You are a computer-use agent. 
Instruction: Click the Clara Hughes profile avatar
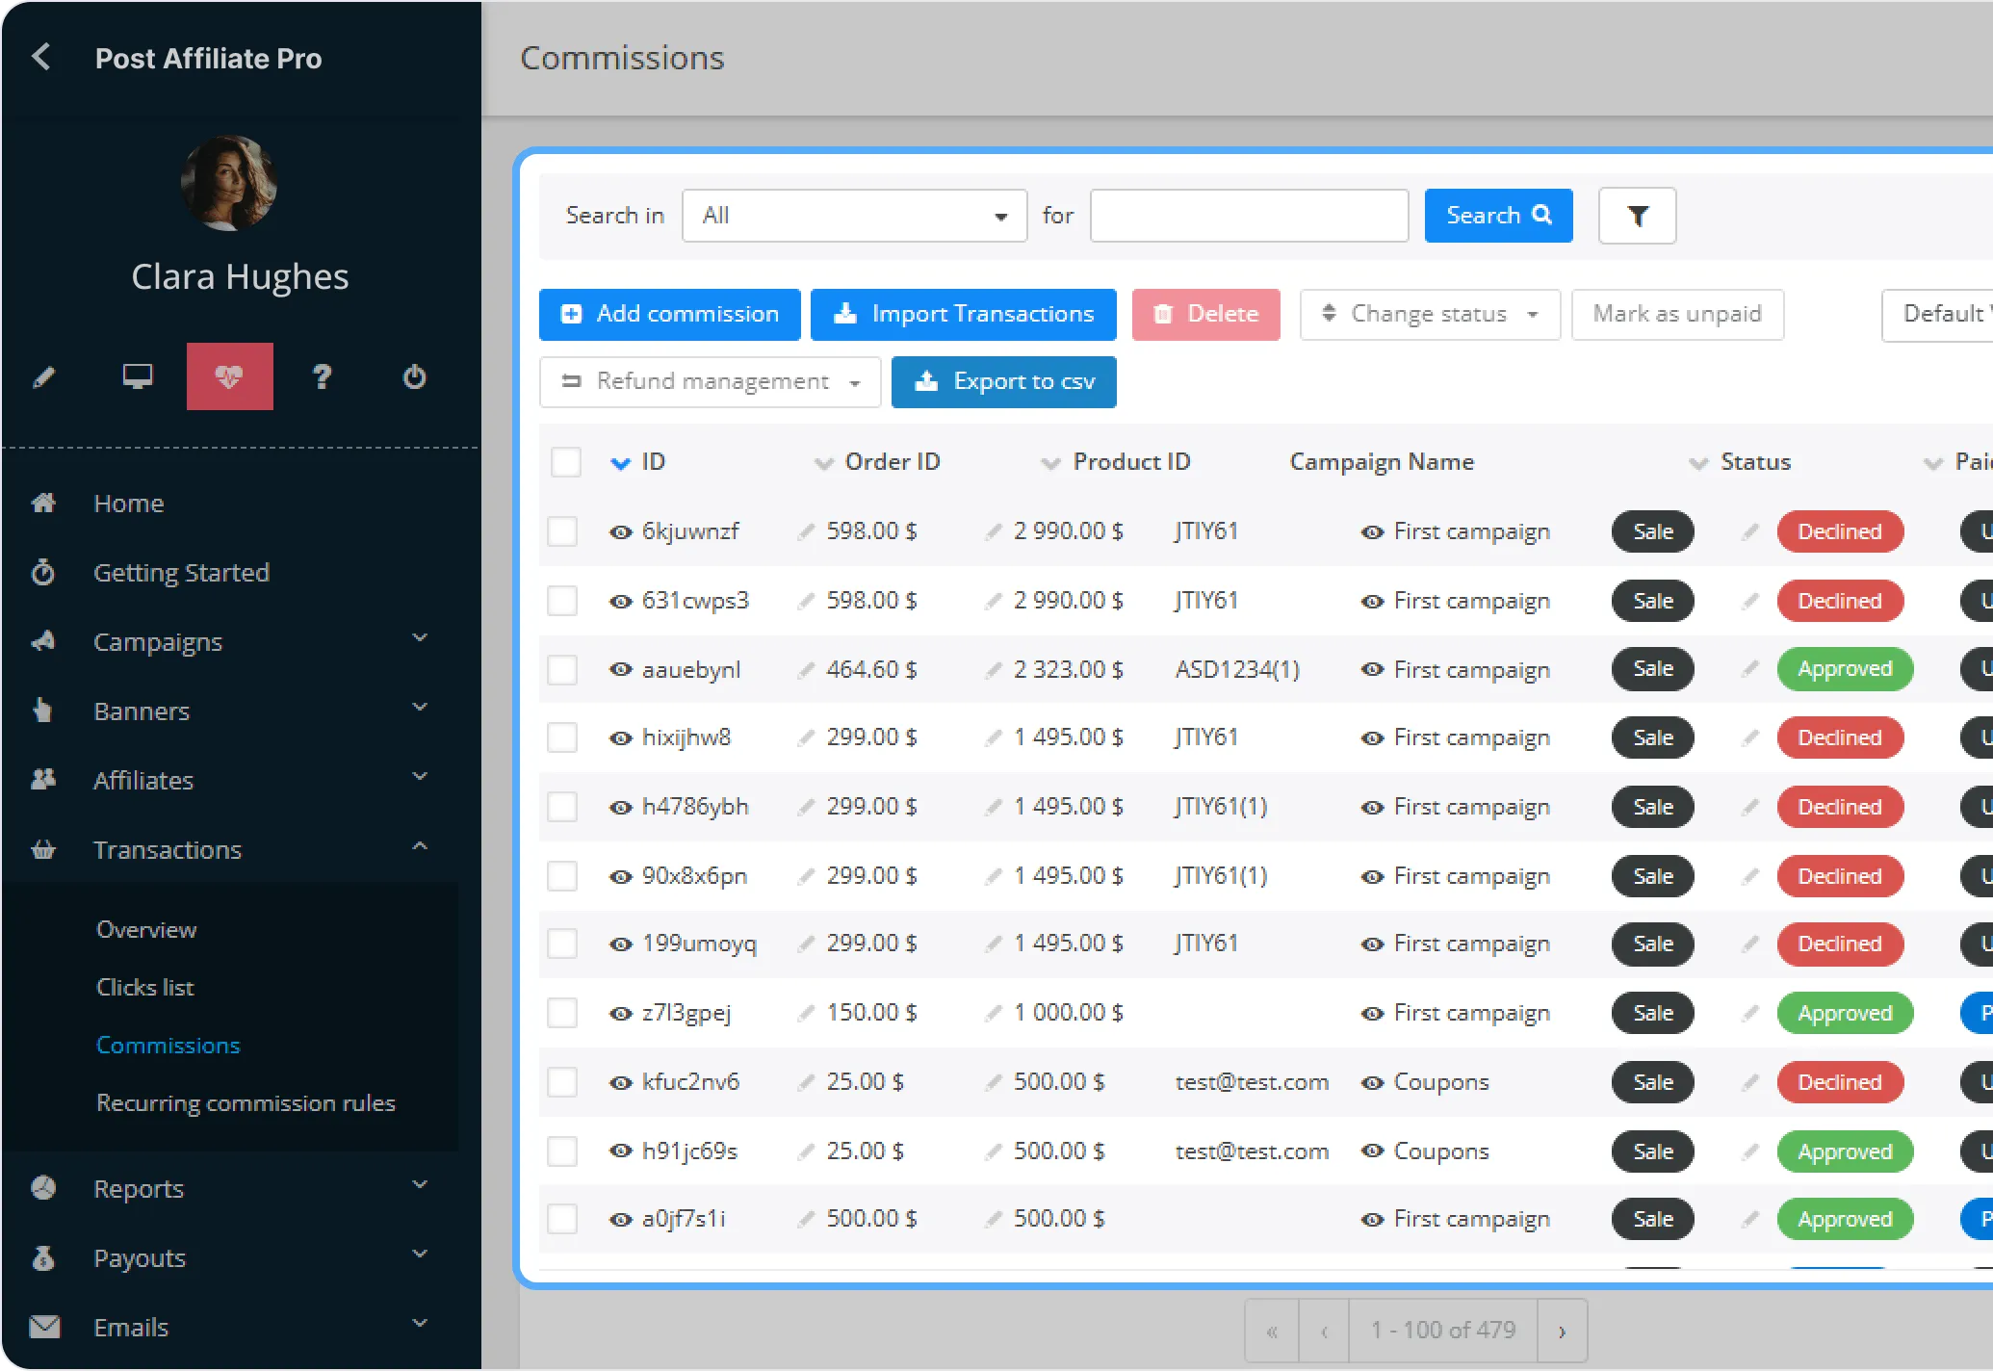(x=229, y=183)
